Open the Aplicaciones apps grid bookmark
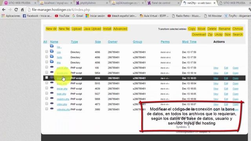 pos(11,16)
